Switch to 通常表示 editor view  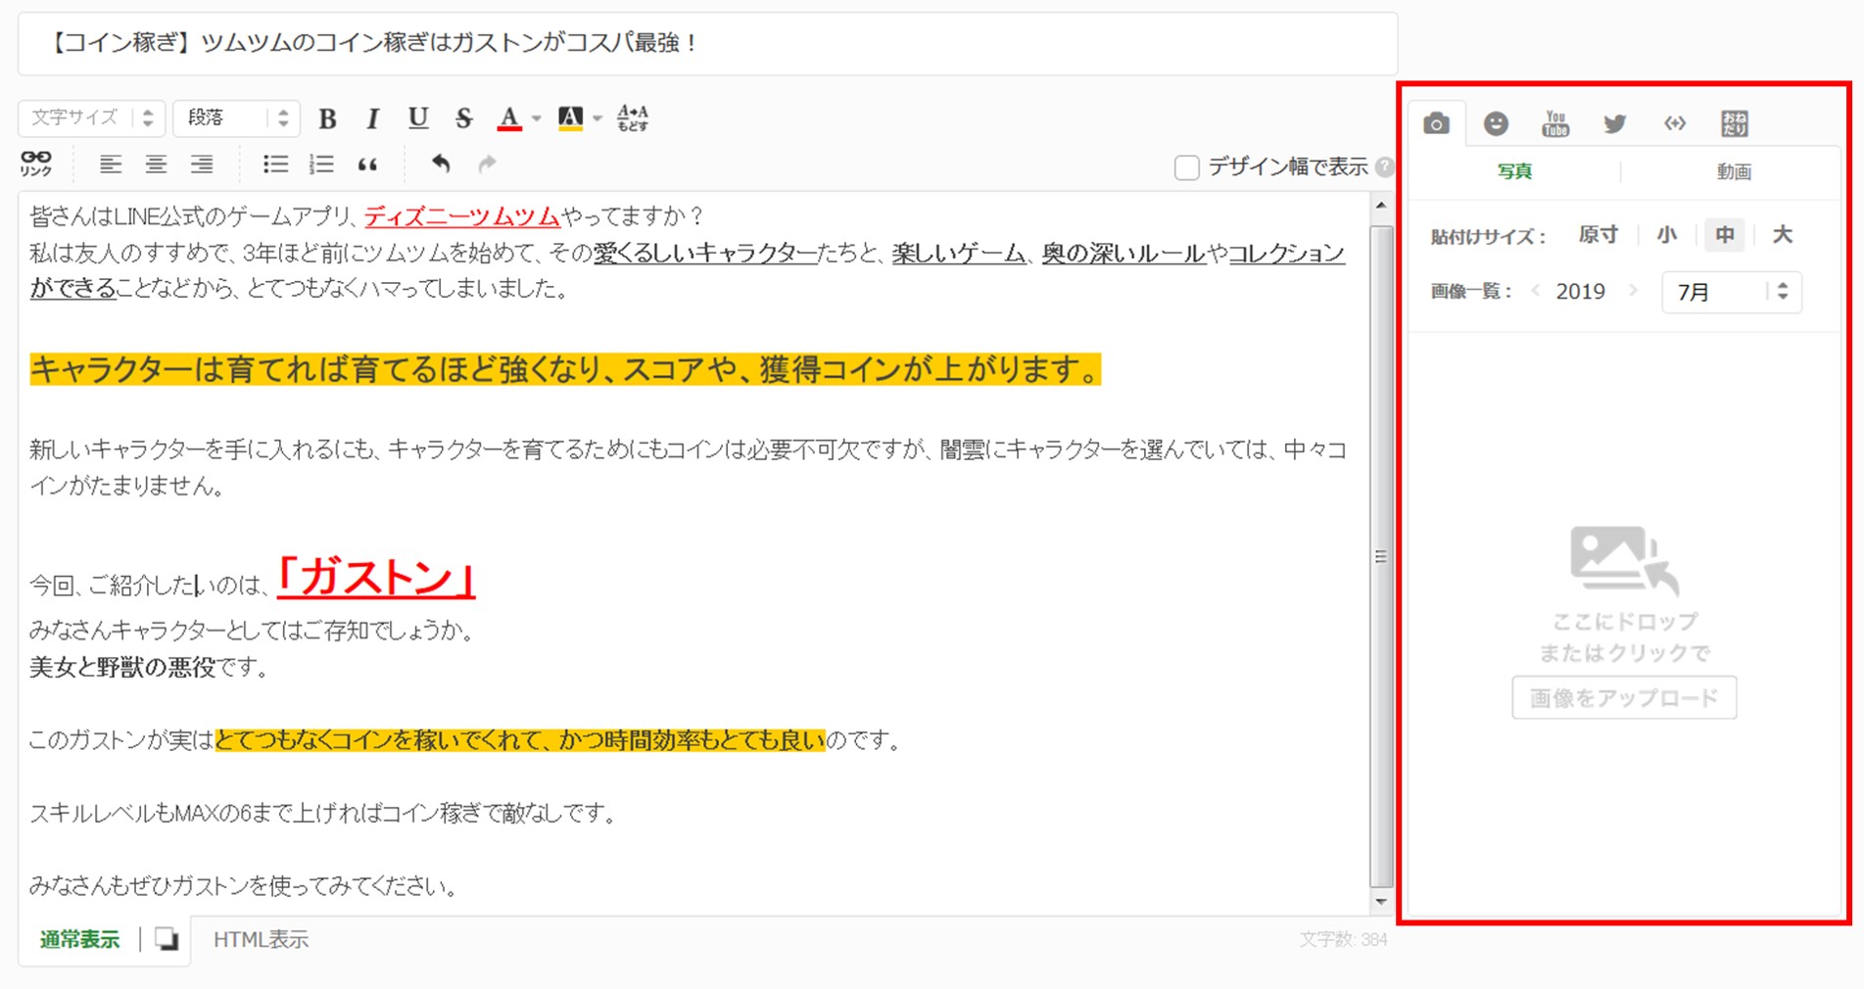coord(79,940)
